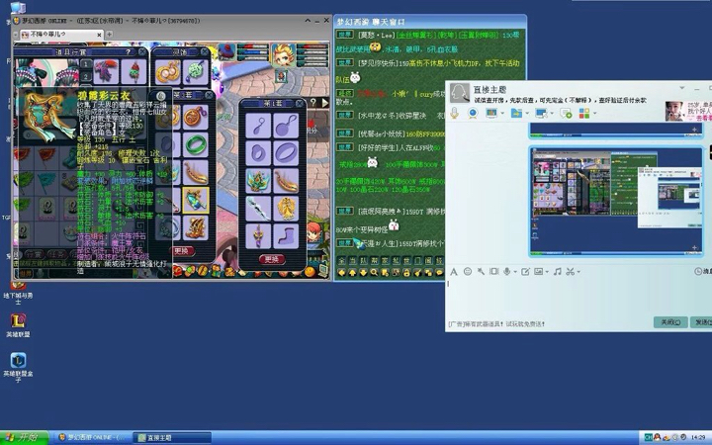712x445 pixels.
Task: Click in the chat message input field
Action: [x=578, y=298]
